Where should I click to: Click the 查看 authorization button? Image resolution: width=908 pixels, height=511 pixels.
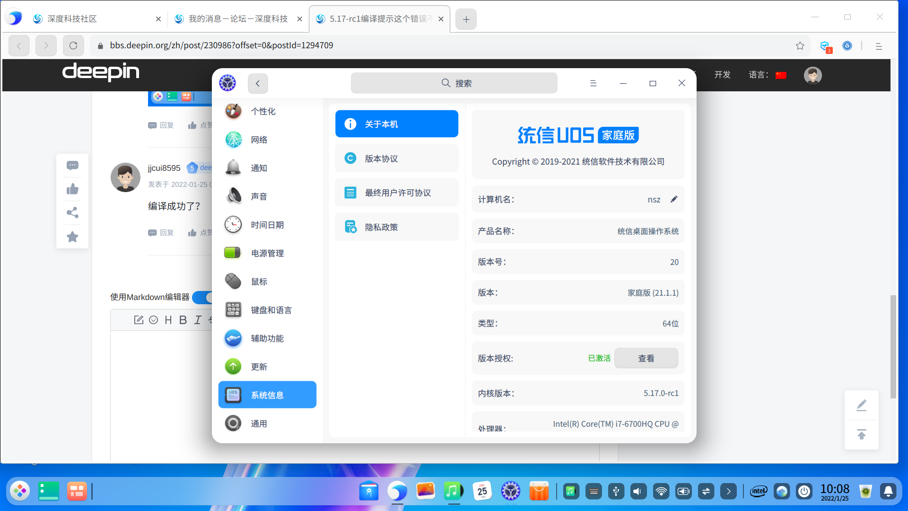coord(646,358)
